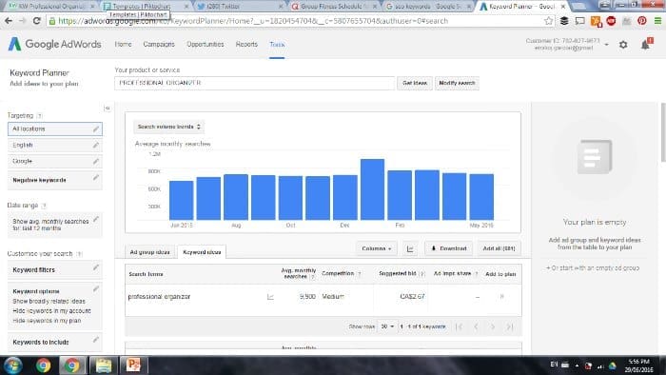Edit the English language targeting
This screenshot has height=375, width=666.
coord(55,146)
